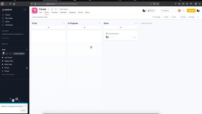Add a task to the Done column
The height and width of the screenshot is (114, 202).
[121, 28]
